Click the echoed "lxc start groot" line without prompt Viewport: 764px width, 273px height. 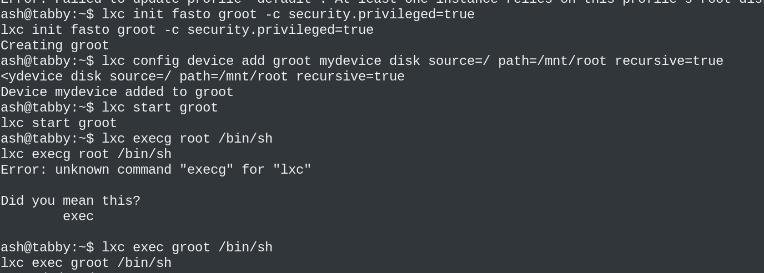59,123
